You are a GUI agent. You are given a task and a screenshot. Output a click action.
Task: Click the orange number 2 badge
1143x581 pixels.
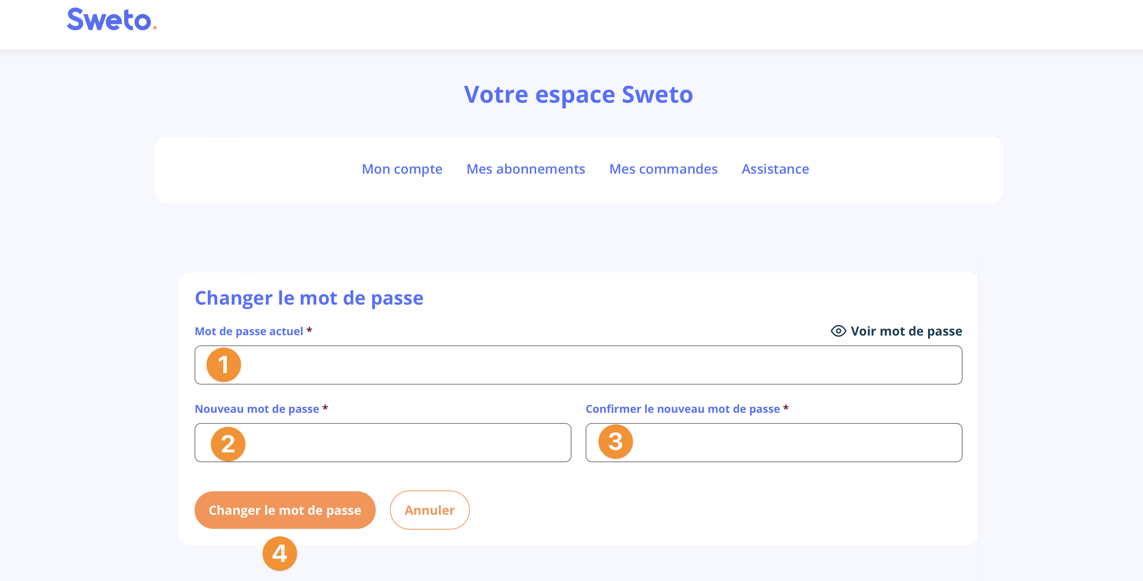click(228, 443)
